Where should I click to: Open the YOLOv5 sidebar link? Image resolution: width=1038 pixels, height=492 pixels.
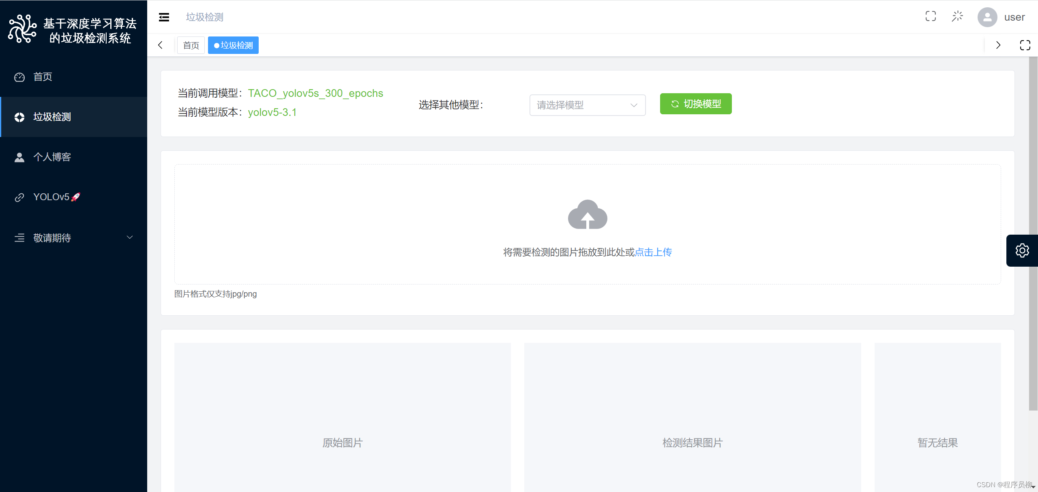pos(73,197)
